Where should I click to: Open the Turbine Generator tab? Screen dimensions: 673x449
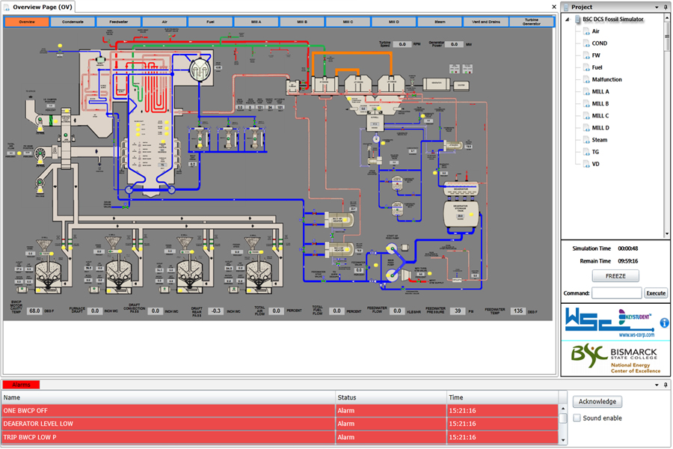[532, 22]
